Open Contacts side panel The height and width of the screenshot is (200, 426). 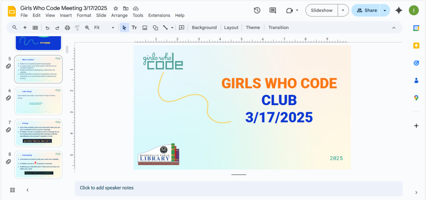click(416, 80)
